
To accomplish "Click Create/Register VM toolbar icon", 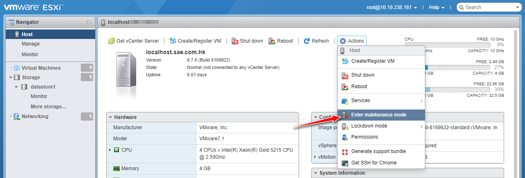I will coord(173,41).
